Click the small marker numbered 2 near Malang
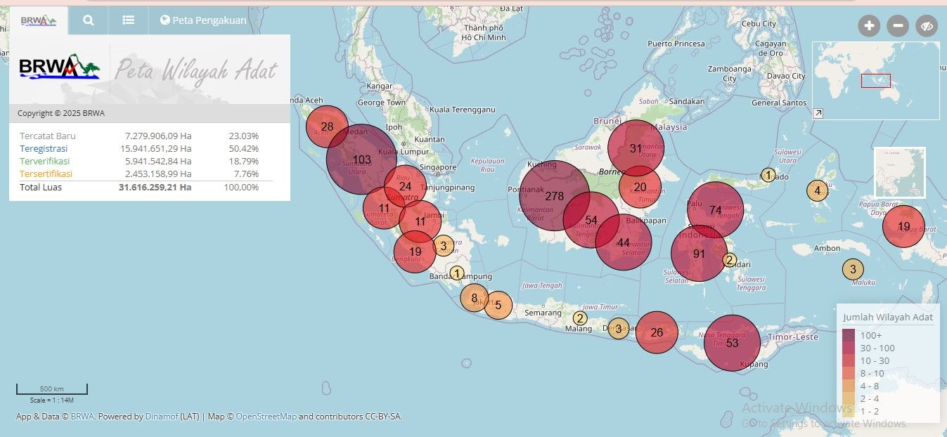Viewport: 947px width, 437px height. pos(579,318)
